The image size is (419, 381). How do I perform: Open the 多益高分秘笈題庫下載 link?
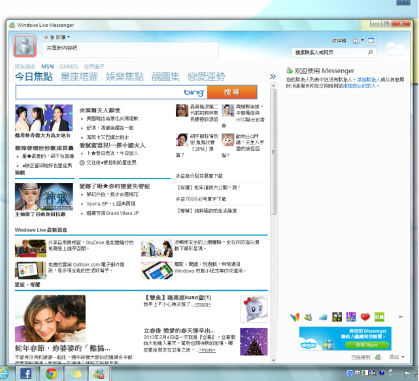coord(199,176)
